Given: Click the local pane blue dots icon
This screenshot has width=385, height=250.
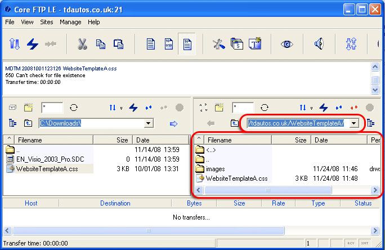Looking at the screenshot, I should tap(149, 108).
